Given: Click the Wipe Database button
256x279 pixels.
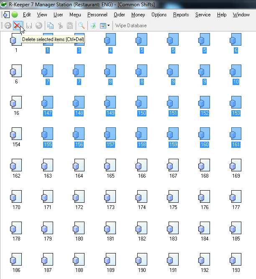Looking at the screenshot, I should (x=131, y=26).
